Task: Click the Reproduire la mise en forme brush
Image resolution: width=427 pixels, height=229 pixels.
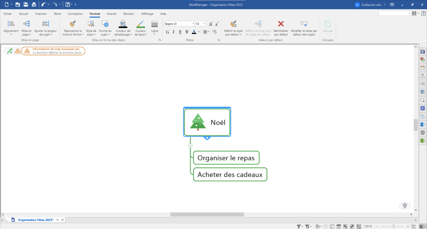Action: [x=73, y=24]
